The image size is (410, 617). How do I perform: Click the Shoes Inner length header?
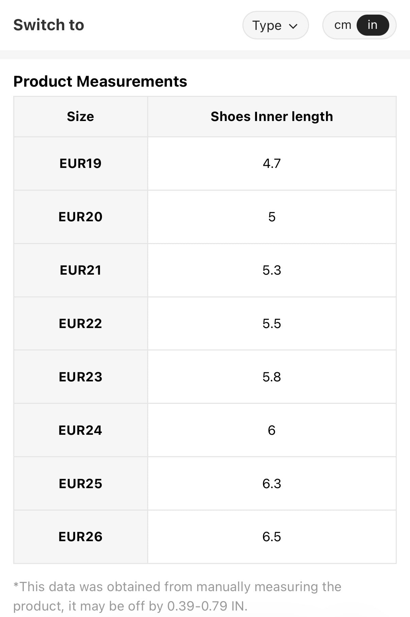(272, 117)
